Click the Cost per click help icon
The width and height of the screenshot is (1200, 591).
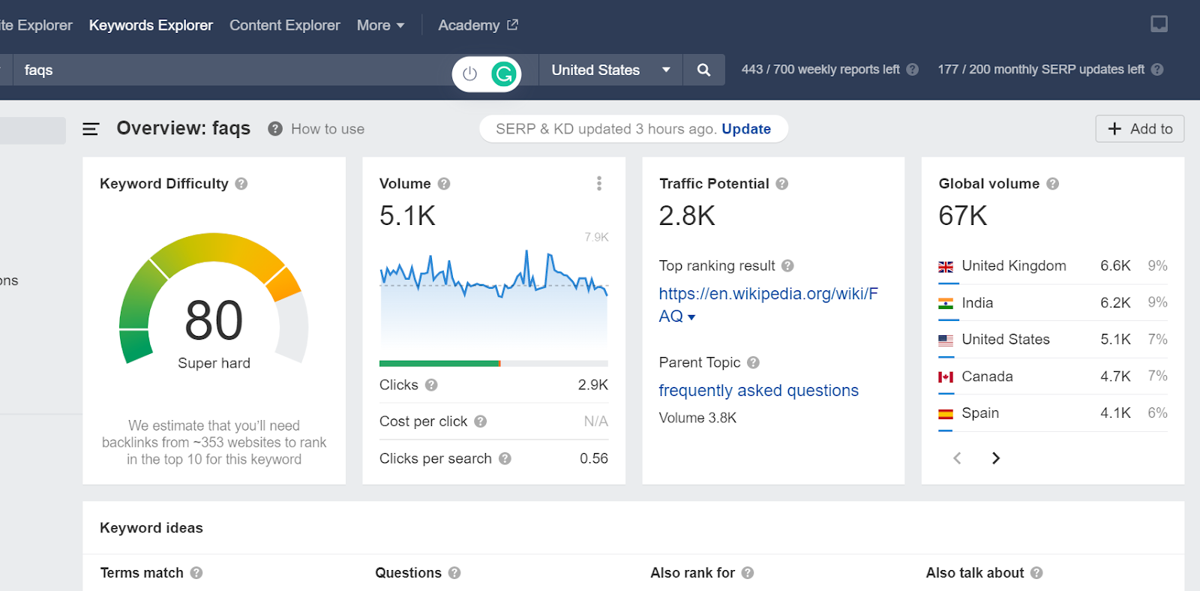click(x=481, y=421)
